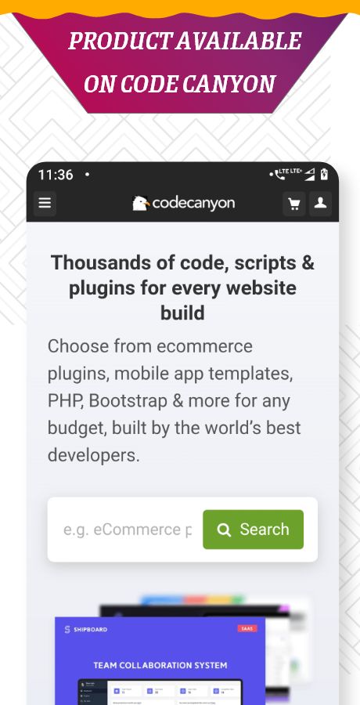360x705 pixels.
Task: Open the shopping cart
Action: point(294,204)
